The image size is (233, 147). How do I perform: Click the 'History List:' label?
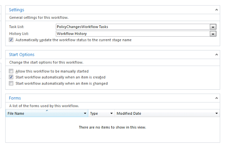[x=19, y=34]
